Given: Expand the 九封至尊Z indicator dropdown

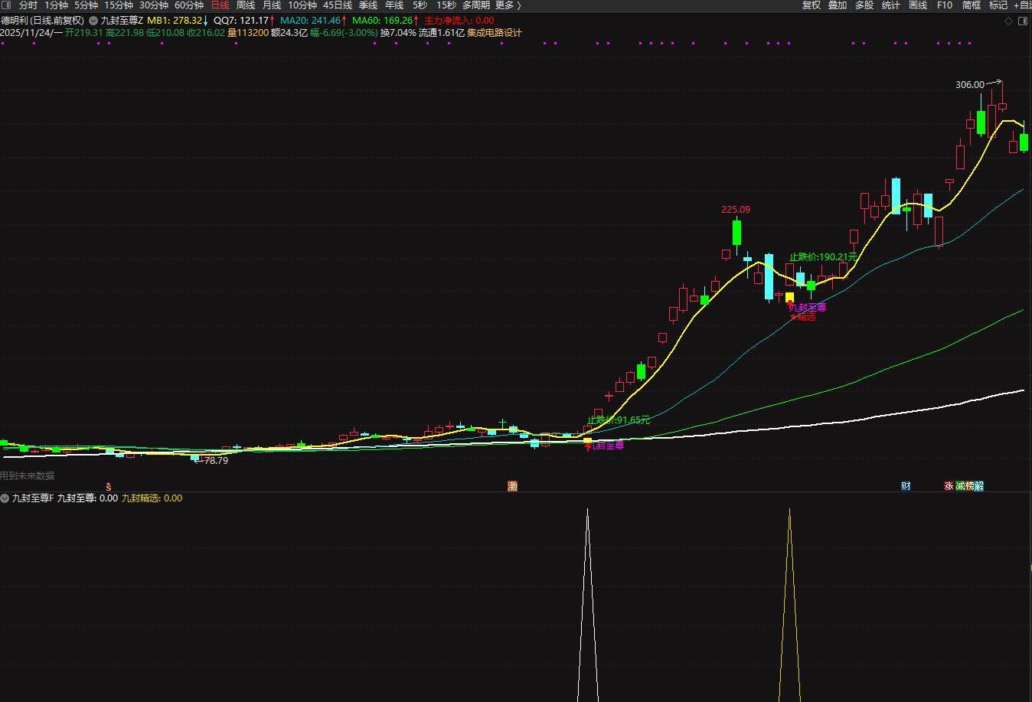Looking at the screenshot, I should (x=93, y=21).
